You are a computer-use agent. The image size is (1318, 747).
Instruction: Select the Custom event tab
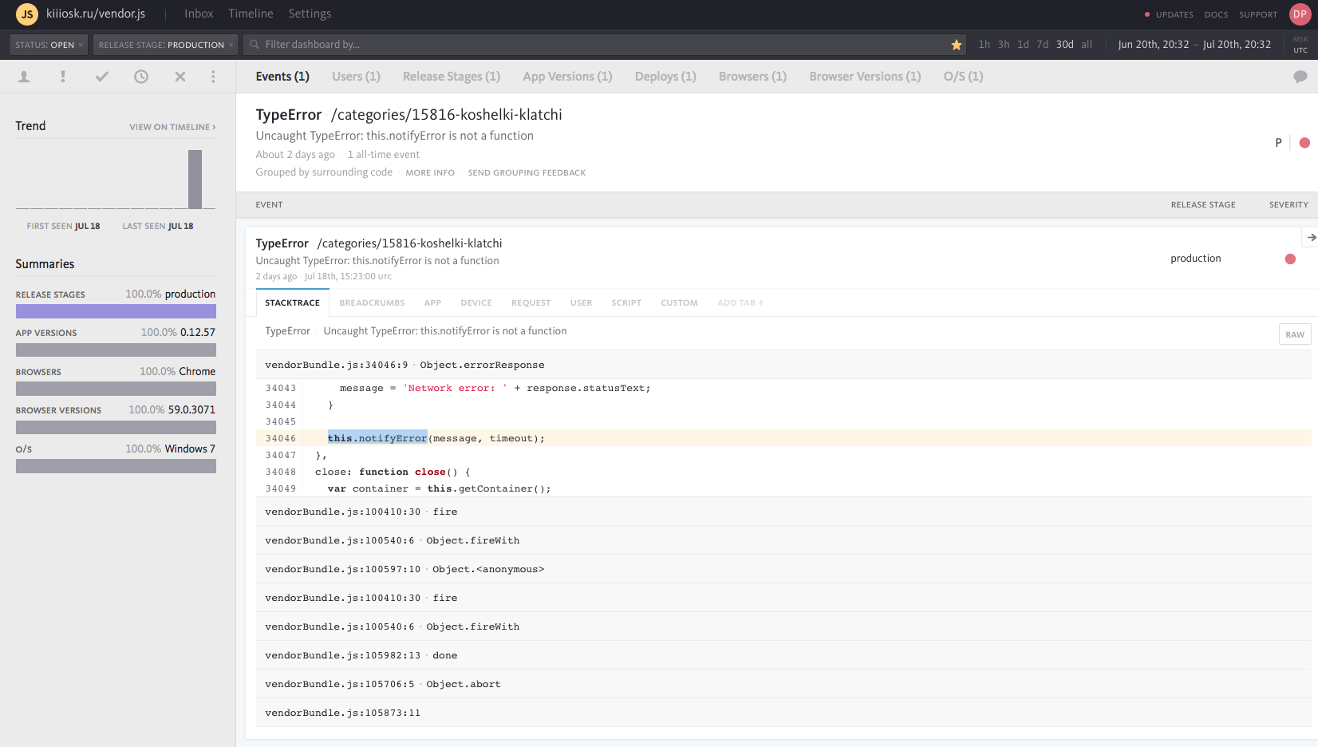coord(679,303)
